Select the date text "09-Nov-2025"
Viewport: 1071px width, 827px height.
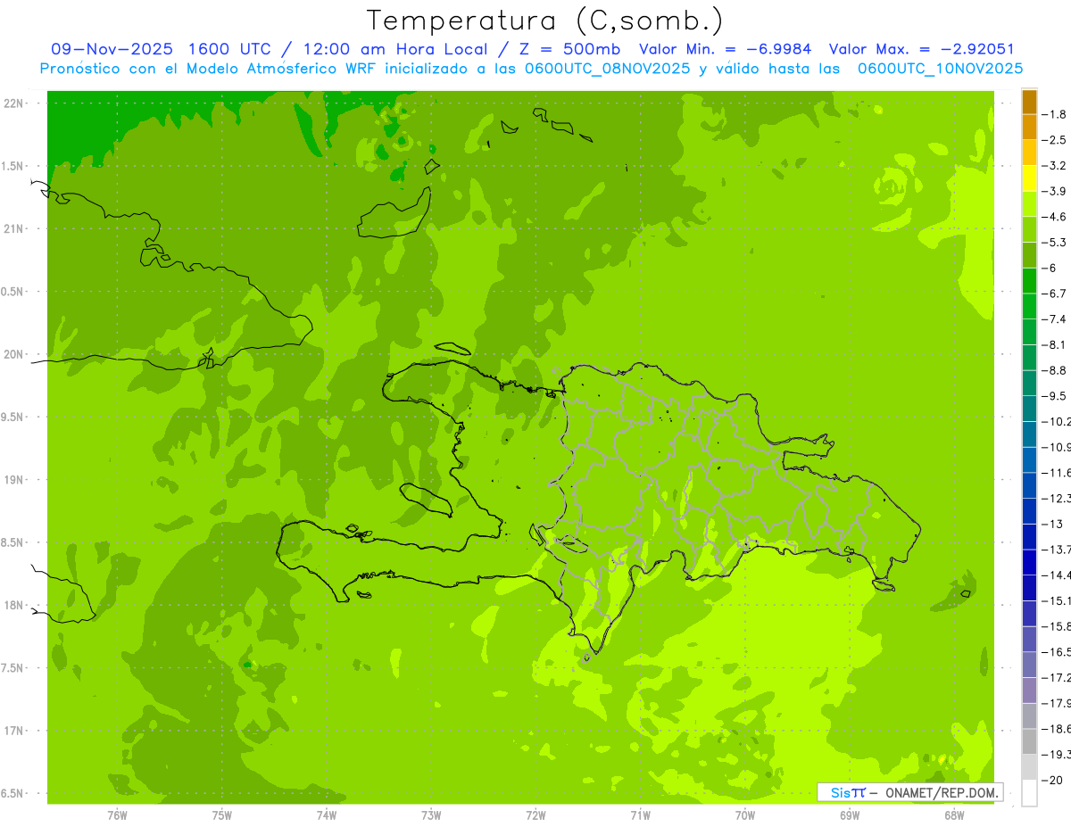111,49
